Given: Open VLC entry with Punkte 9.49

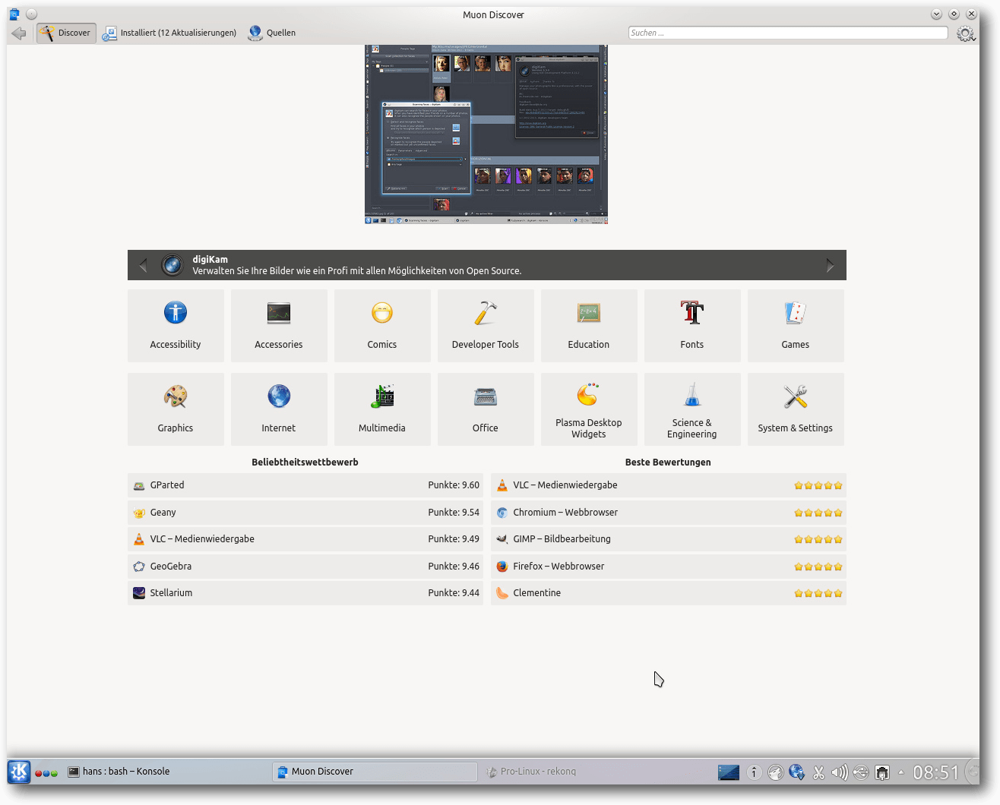Looking at the screenshot, I should (305, 539).
